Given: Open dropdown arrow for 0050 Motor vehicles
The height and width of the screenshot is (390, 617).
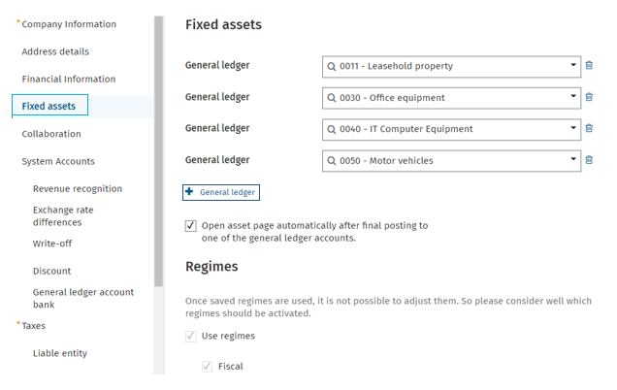Looking at the screenshot, I should [573, 159].
